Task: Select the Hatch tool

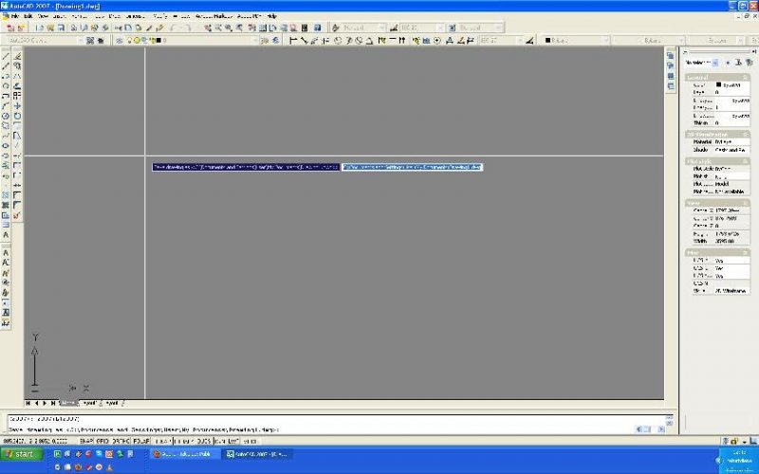Action: pos(6,195)
